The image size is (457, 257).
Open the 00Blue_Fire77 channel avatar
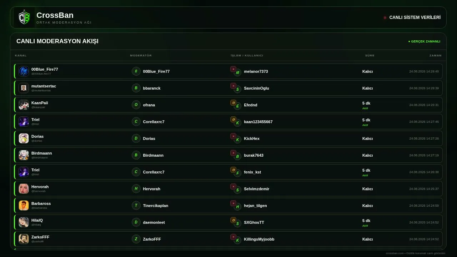point(24,71)
